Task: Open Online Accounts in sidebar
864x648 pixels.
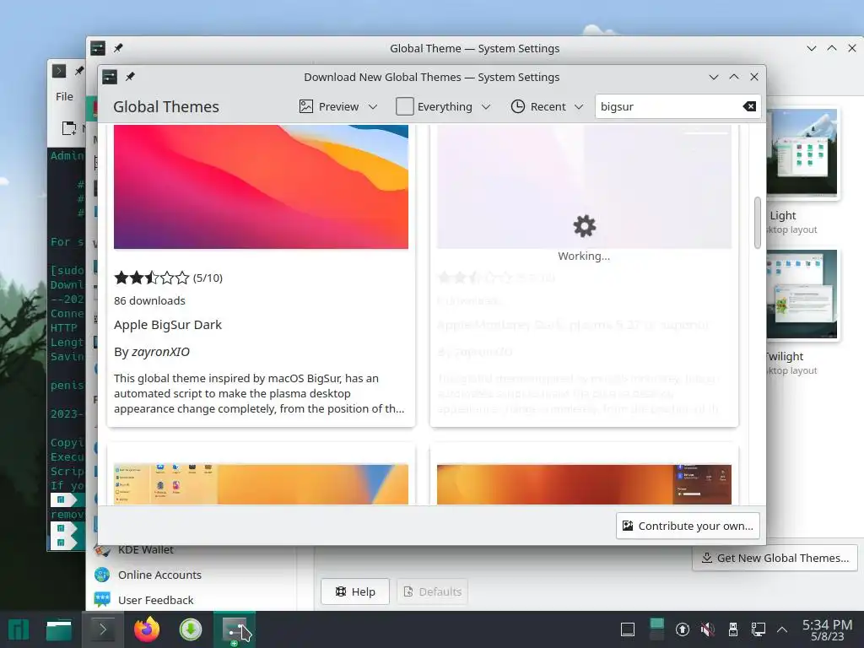Action: point(159,575)
